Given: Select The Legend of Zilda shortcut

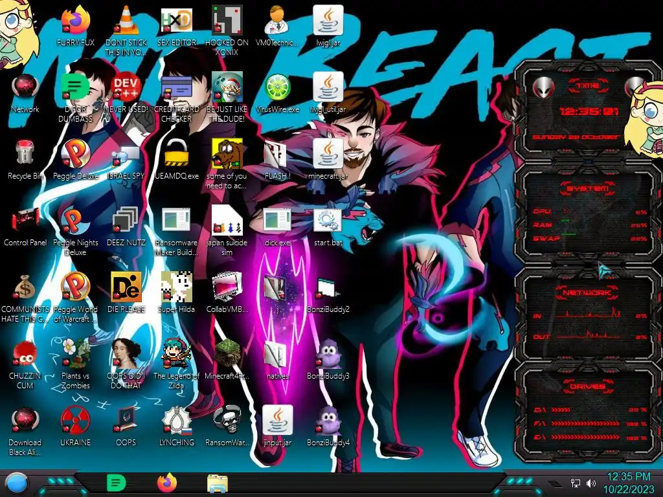Looking at the screenshot, I should coord(176,364).
